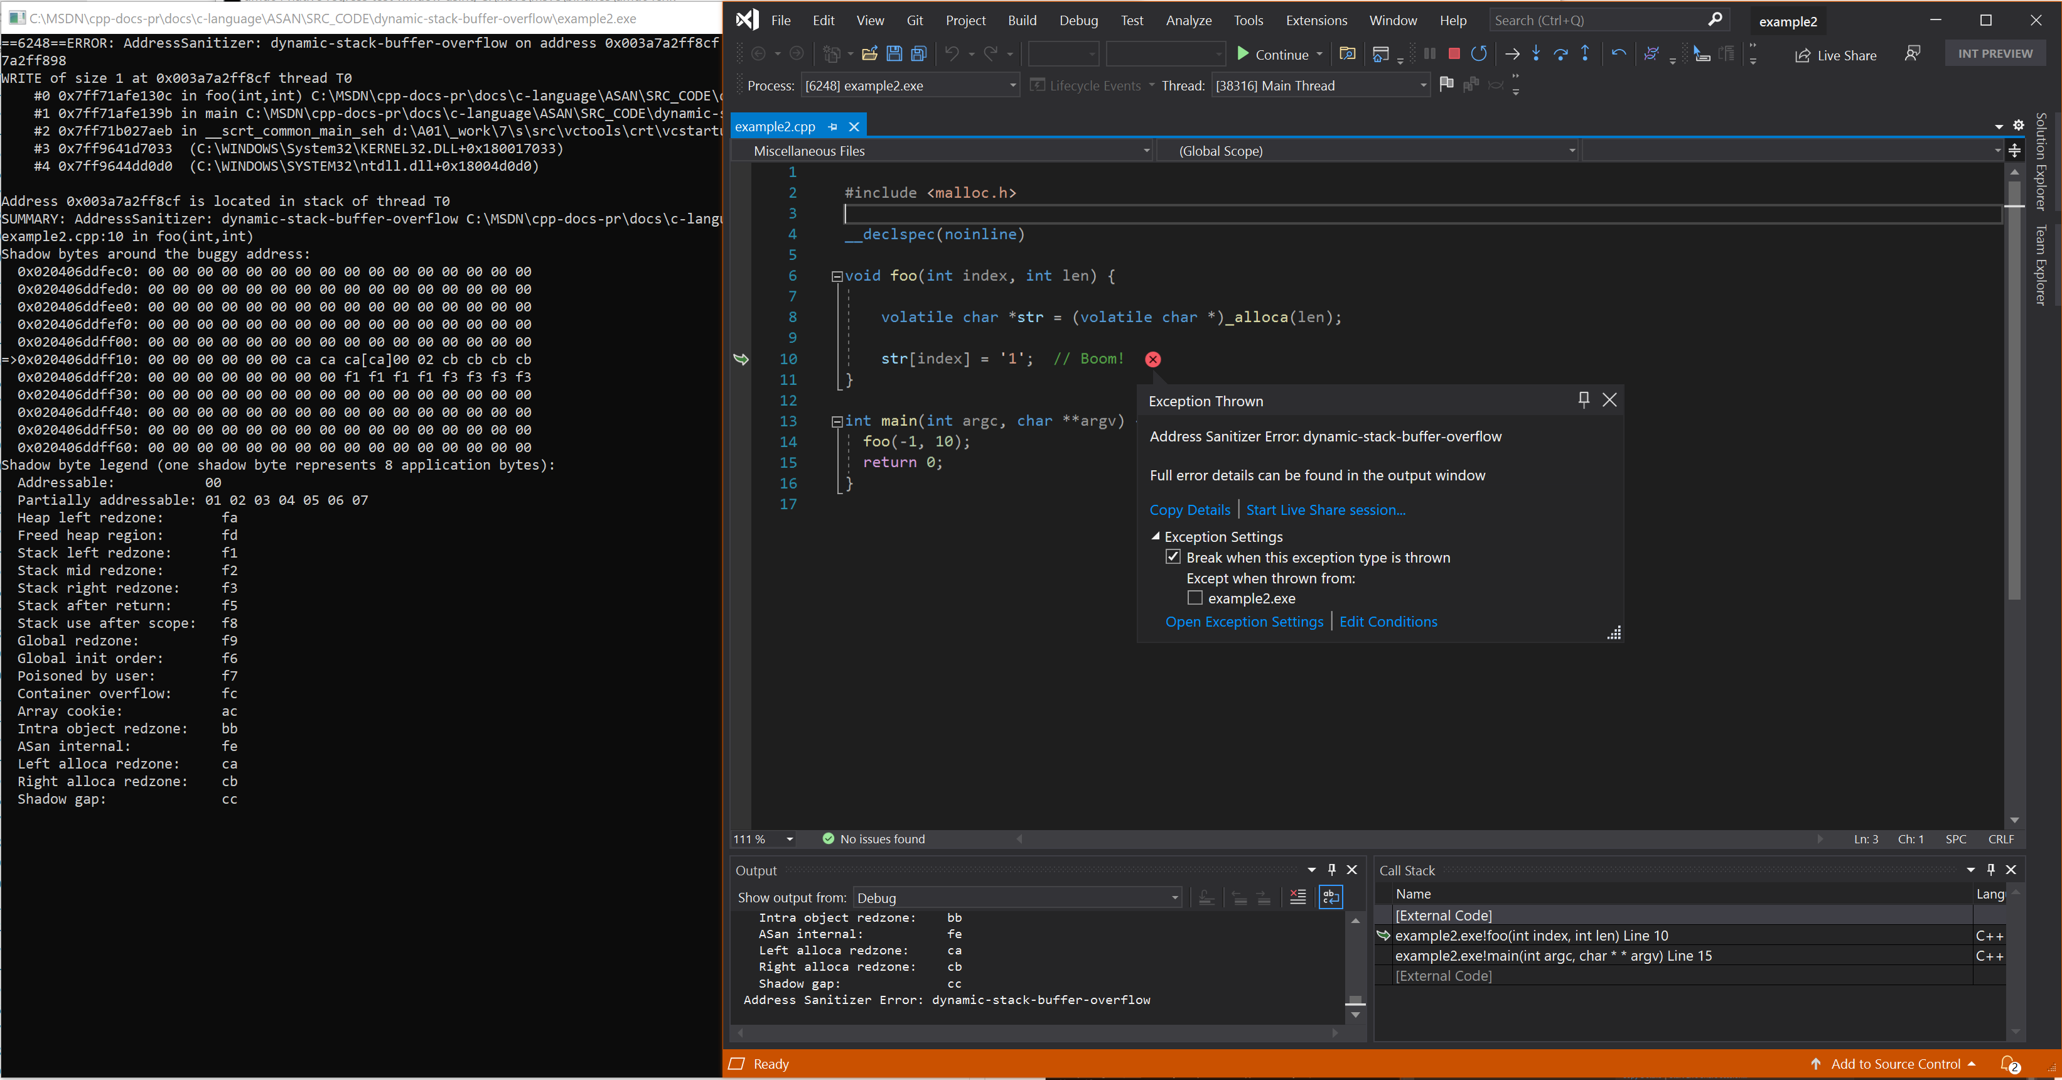Click the Stop debugging red square icon
The image size is (2062, 1080).
click(1454, 55)
